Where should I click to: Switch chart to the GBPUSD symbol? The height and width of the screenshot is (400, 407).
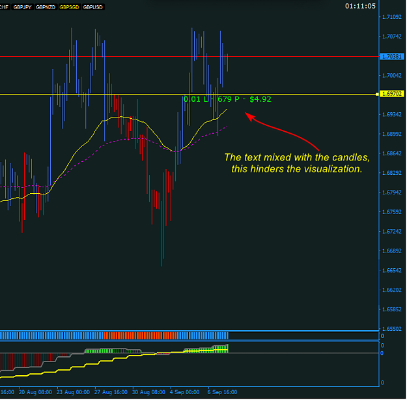pos(92,7)
